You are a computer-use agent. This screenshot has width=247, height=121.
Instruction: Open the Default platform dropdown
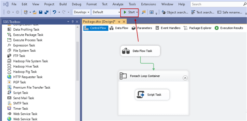coord(106,12)
